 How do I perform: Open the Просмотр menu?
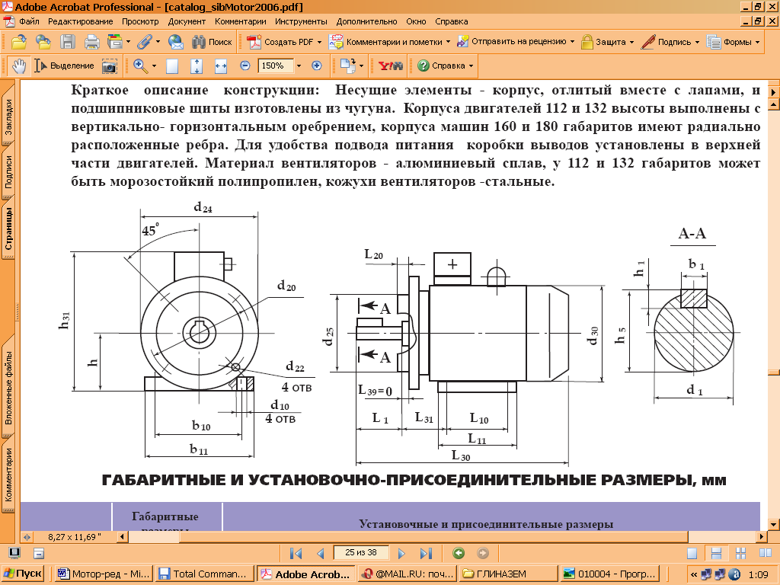[140, 21]
